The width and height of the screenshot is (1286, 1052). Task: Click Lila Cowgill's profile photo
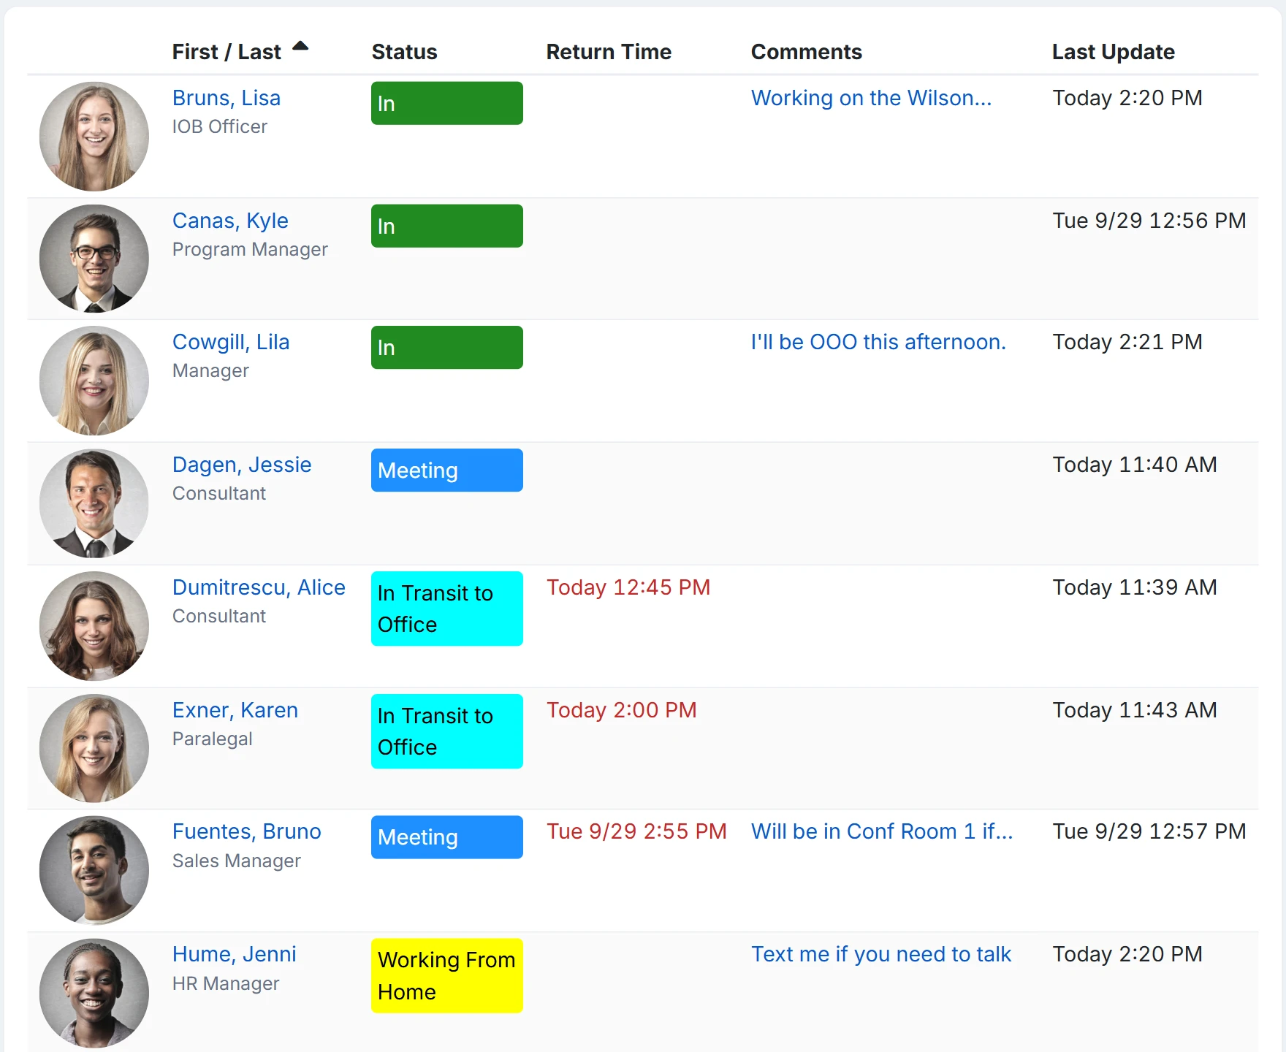[x=94, y=381]
